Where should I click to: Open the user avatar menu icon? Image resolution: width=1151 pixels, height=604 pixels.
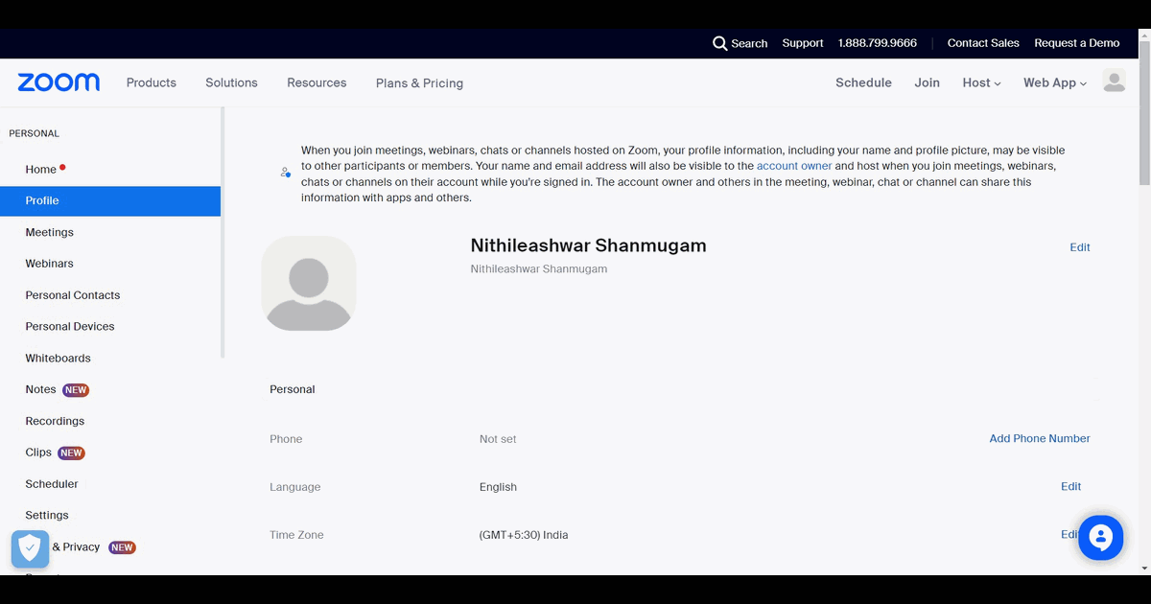(1114, 81)
